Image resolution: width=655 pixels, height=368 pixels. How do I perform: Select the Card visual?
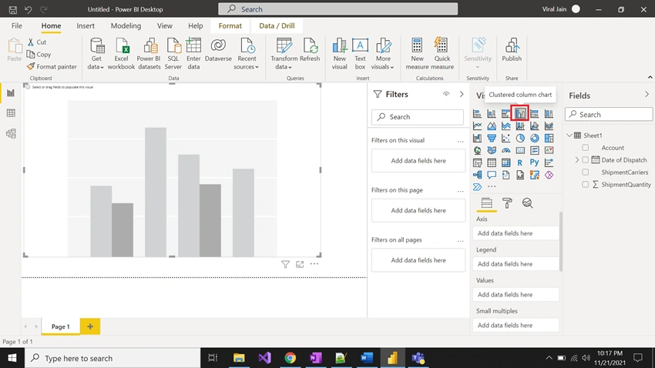coord(520,150)
